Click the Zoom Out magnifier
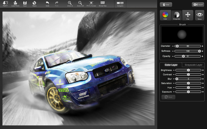Screen dimensions: 207x129 (x=80, y=3)
